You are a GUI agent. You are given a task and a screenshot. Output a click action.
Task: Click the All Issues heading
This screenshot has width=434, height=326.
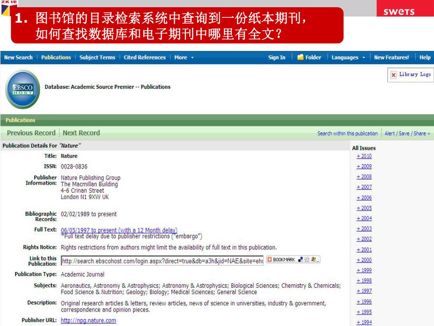pos(364,148)
